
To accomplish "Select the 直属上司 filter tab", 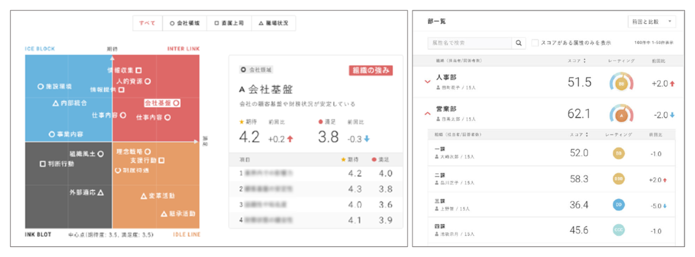I will [x=229, y=23].
